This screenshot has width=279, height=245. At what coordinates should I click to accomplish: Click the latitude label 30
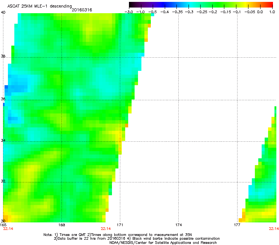[3, 221]
